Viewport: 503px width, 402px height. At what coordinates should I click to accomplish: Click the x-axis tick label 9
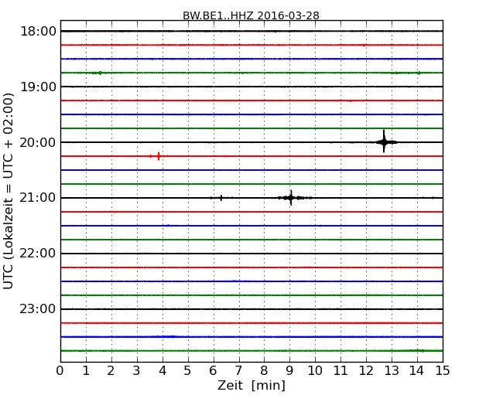point(289,371)
